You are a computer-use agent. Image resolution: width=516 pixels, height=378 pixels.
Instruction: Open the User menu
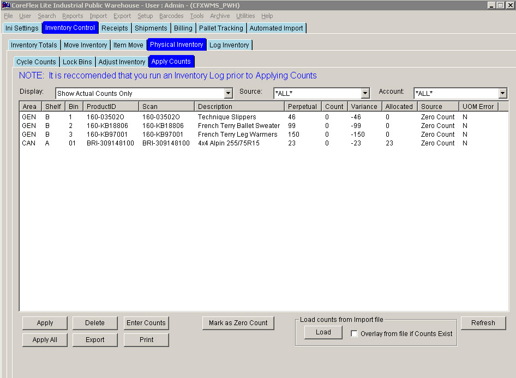pos(25,16)
